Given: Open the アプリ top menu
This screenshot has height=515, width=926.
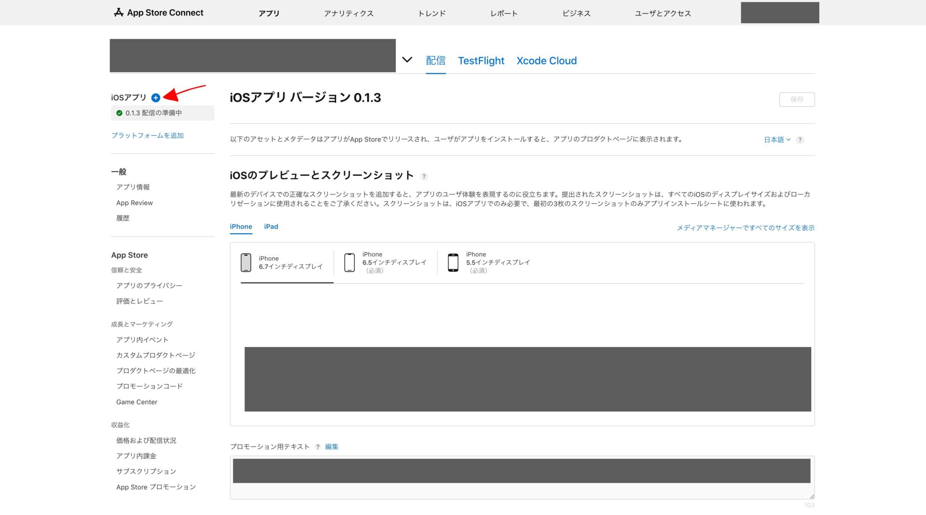Looking at the screenshot, I should (269, 13).
